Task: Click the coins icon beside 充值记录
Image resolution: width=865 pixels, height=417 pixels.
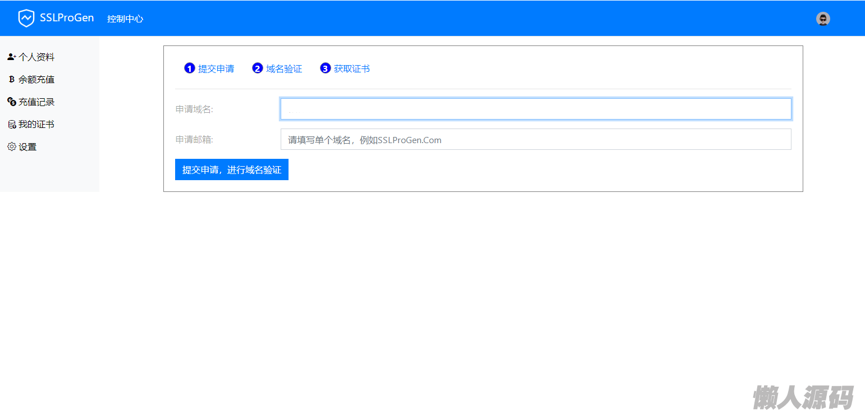Action: (x=11, y=102)
